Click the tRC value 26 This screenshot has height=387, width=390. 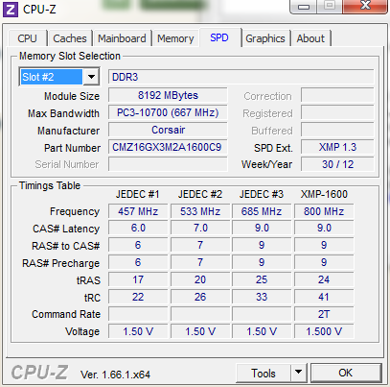[200, 297]
